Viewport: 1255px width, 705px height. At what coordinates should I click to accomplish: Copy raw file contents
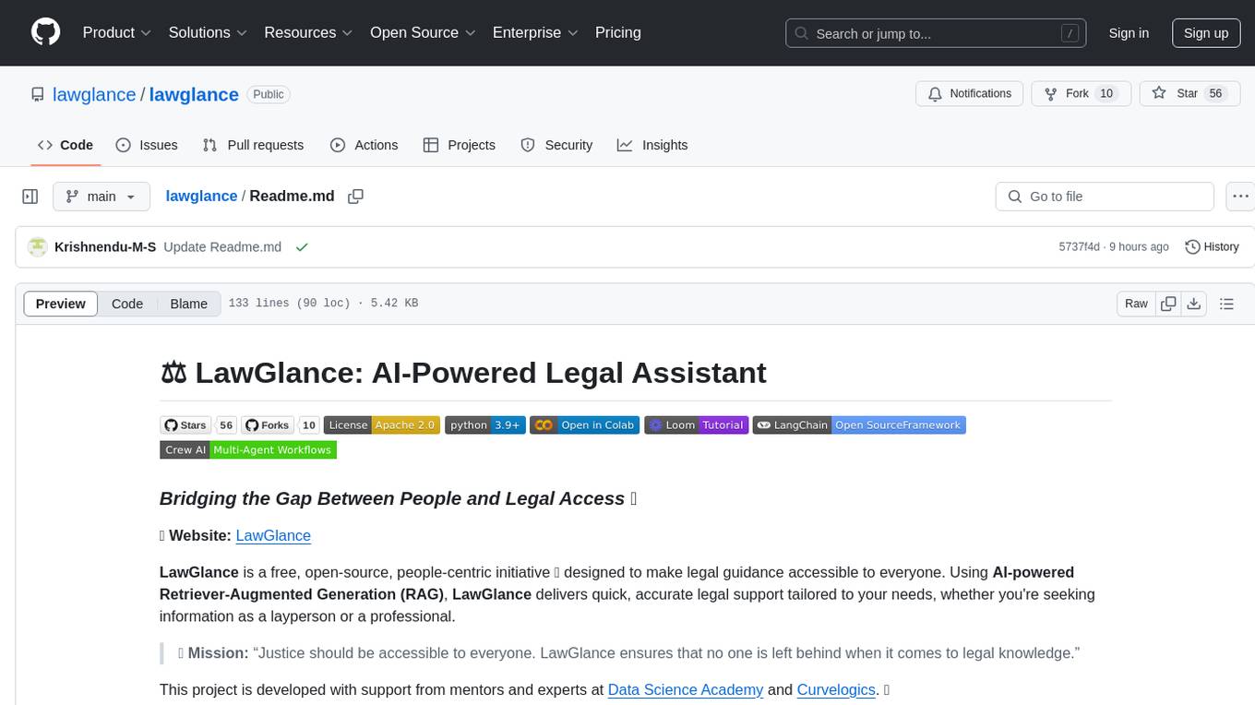tap(1169, 304)
